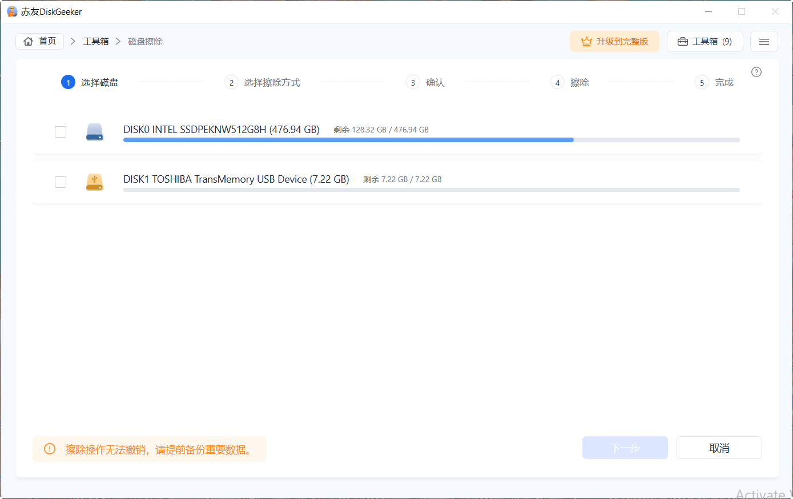
Task: Click the TOSHIBA USB drive icon
Action: [x=95, y=182]
